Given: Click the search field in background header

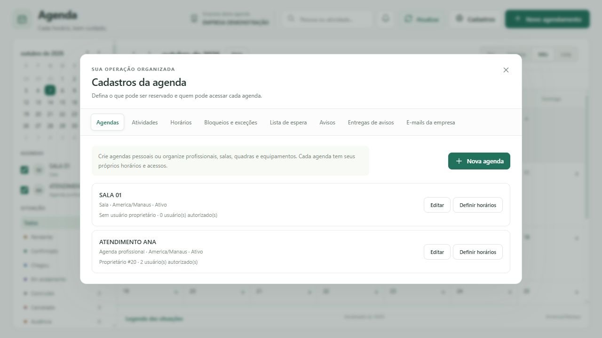Looking at the screenshot, I should tap(327, 19).
